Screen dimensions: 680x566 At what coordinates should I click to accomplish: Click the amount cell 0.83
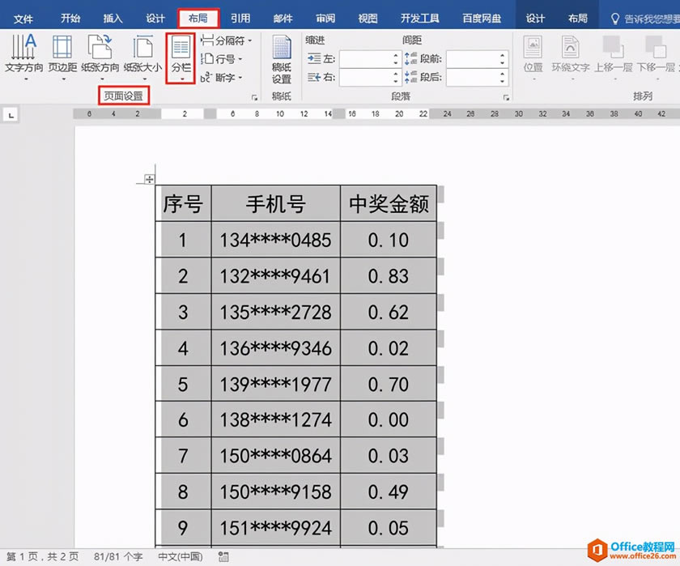389,276
